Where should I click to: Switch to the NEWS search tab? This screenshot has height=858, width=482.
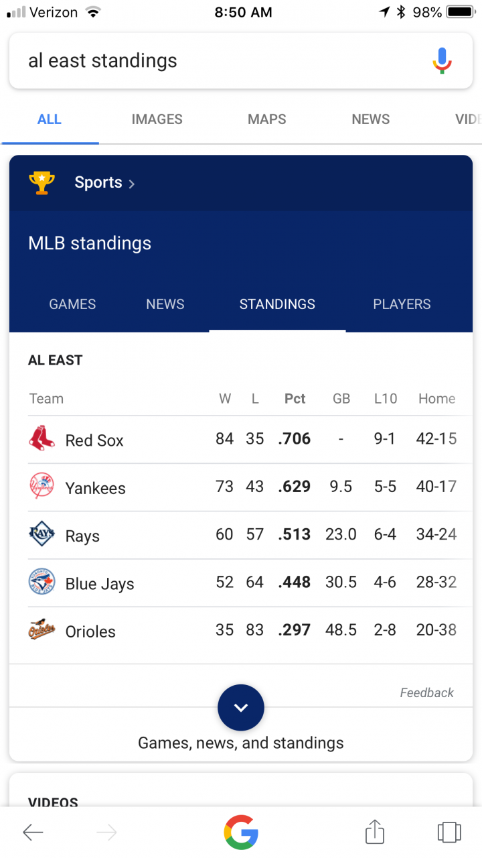tap(371, 119)
